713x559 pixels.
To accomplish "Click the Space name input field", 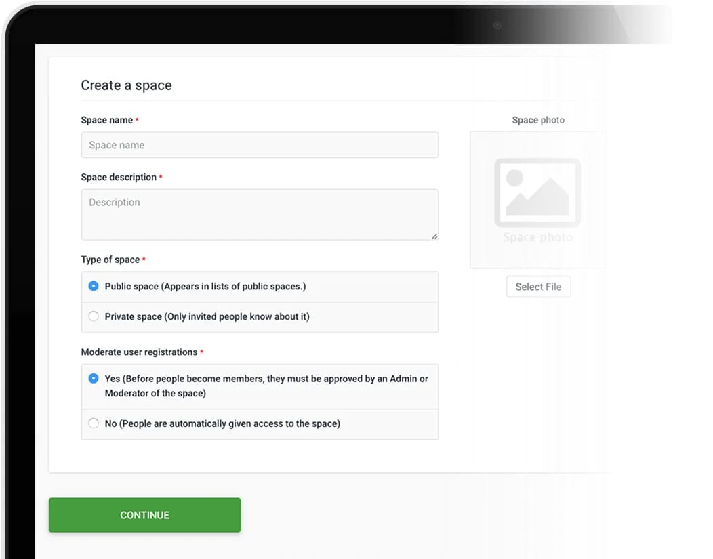I will [x=260, y=145].
